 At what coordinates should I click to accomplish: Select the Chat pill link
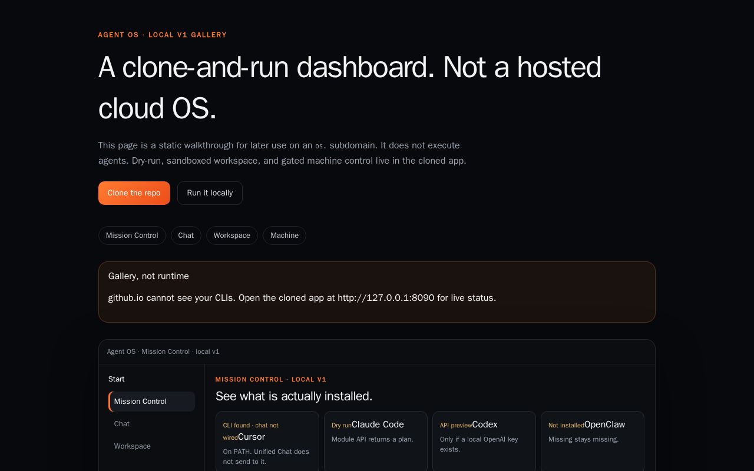(186, 235)
